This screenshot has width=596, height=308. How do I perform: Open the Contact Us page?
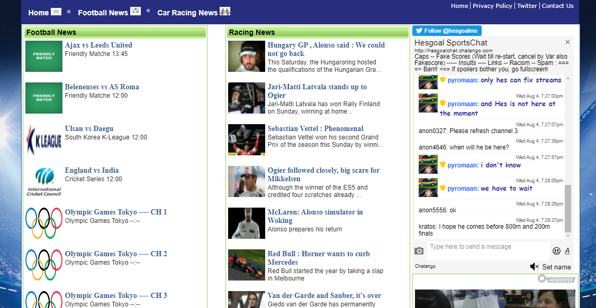tap(557, 6)
